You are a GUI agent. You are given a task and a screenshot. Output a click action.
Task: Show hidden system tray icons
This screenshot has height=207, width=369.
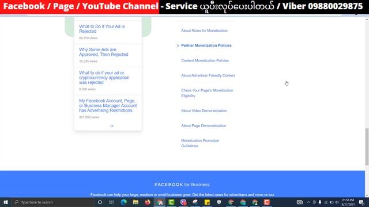click(308, 202)
